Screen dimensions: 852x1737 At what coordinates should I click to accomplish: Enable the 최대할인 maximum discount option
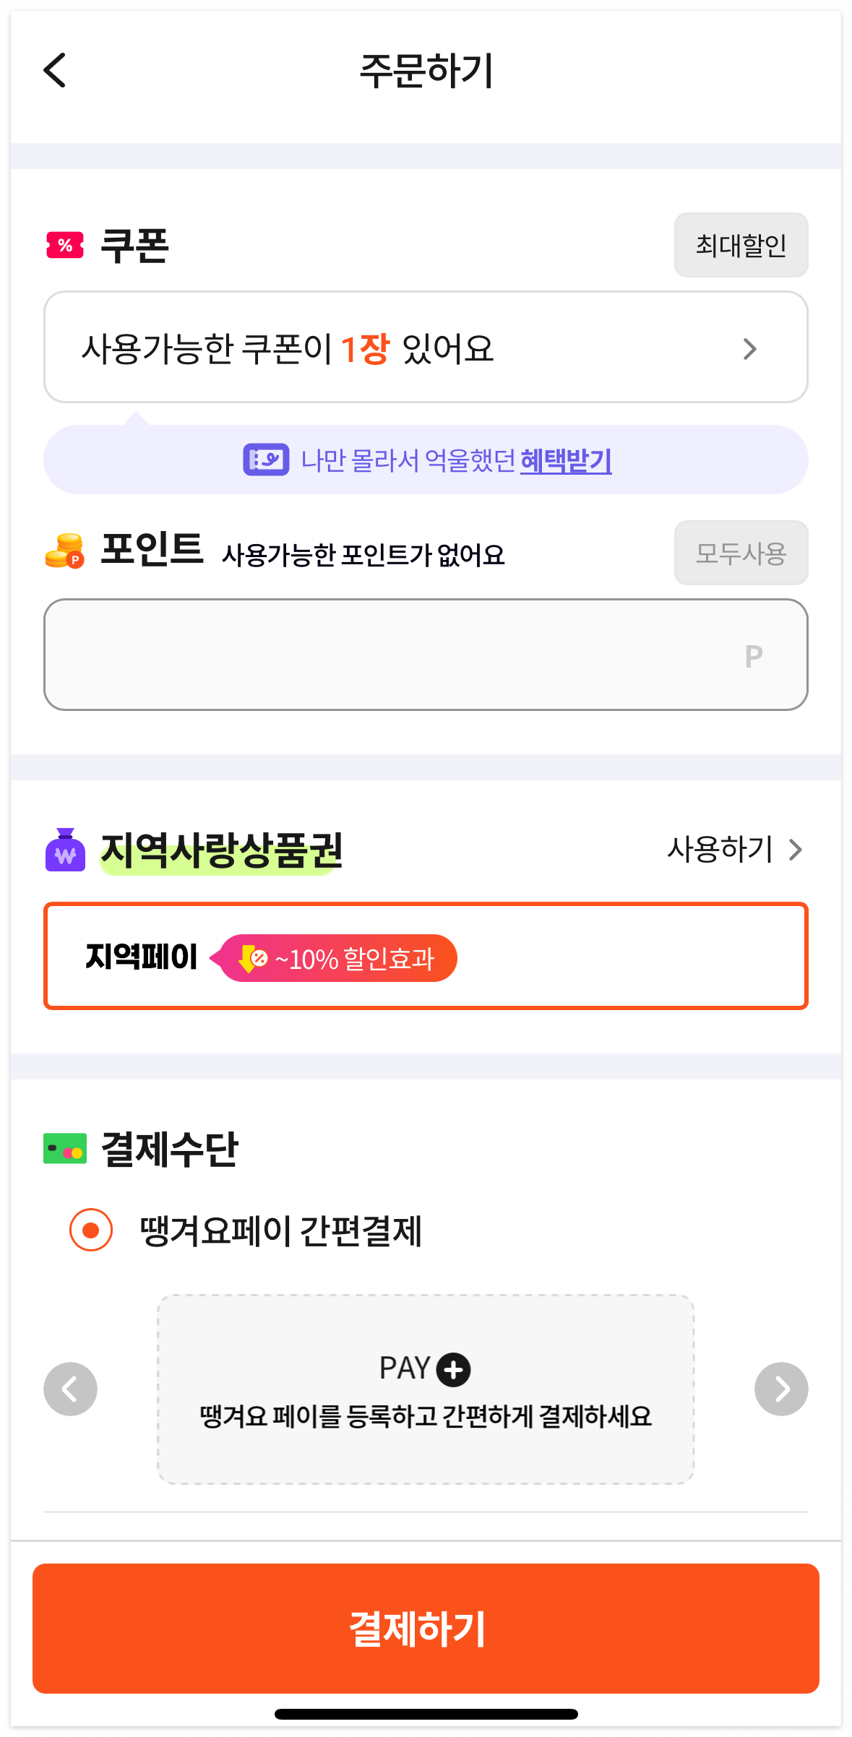coord(741,245)
